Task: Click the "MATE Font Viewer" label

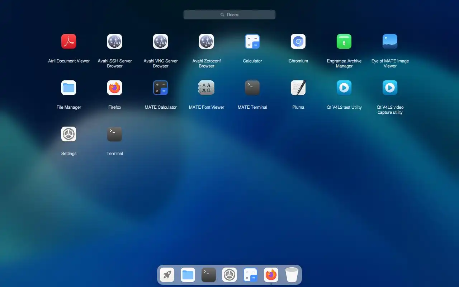Action: click(207, 107)
